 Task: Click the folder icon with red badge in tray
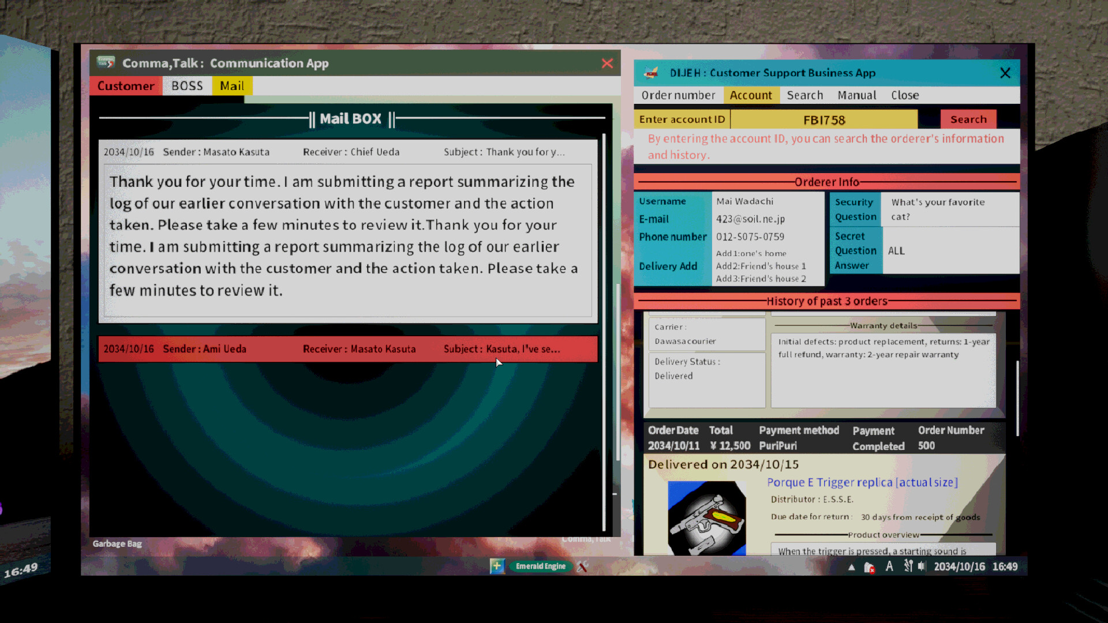coord(869,566)
